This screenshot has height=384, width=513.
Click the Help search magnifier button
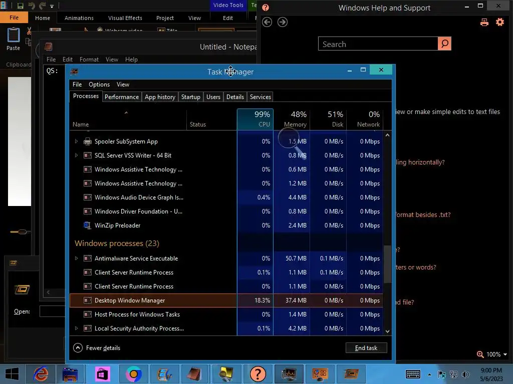click(445, 44)
